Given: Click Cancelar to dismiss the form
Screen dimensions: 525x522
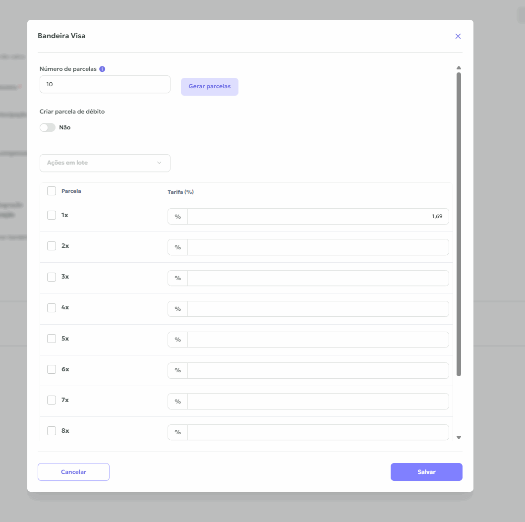Looking at the screenshot, I should tap(73, 472).
